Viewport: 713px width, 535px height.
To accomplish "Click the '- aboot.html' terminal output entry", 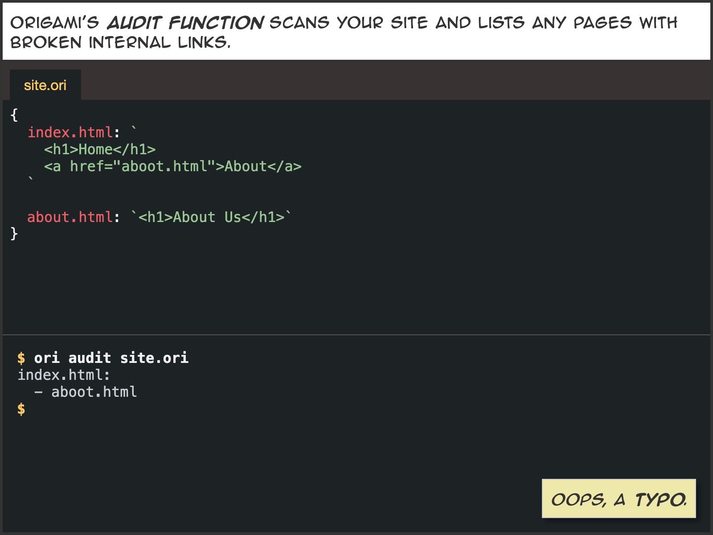I will point(86,392).
